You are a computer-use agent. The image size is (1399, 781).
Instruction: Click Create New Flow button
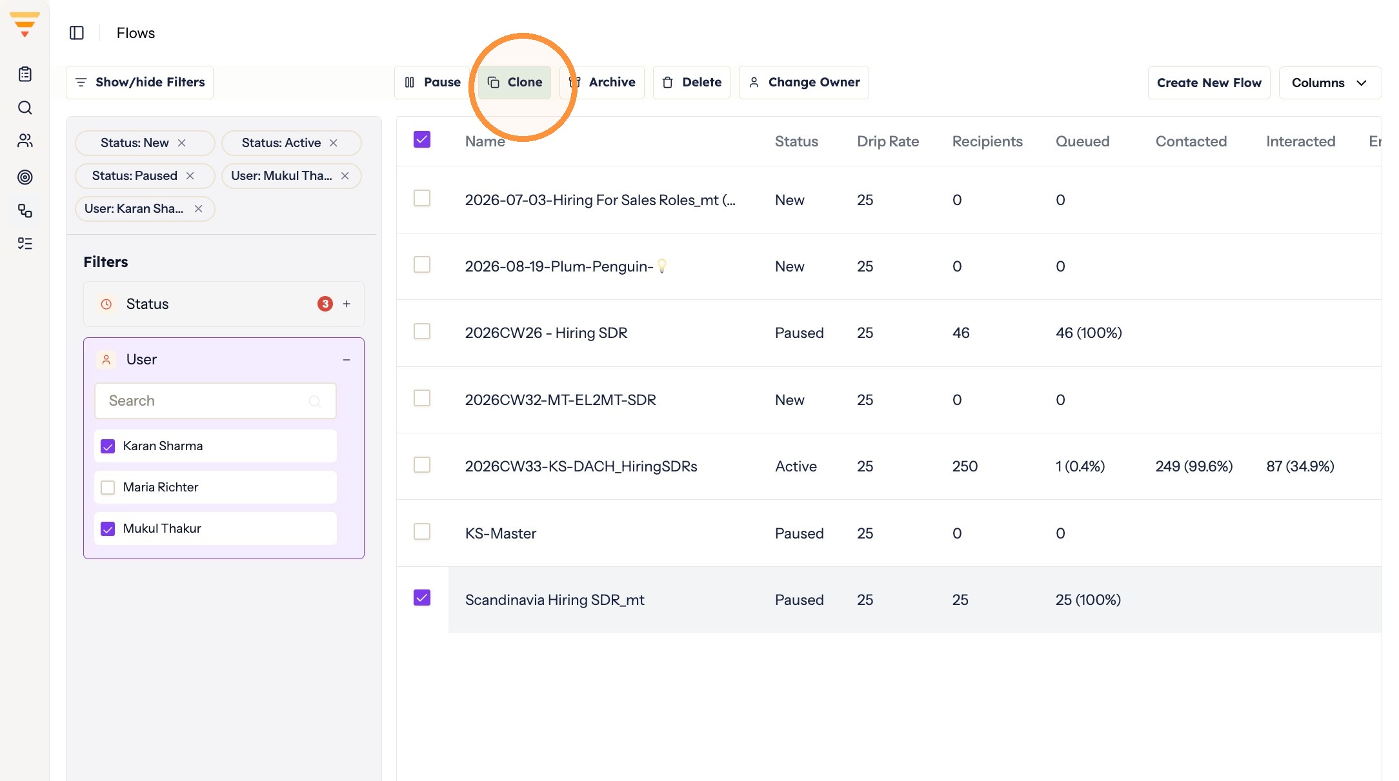[1209, 83]
